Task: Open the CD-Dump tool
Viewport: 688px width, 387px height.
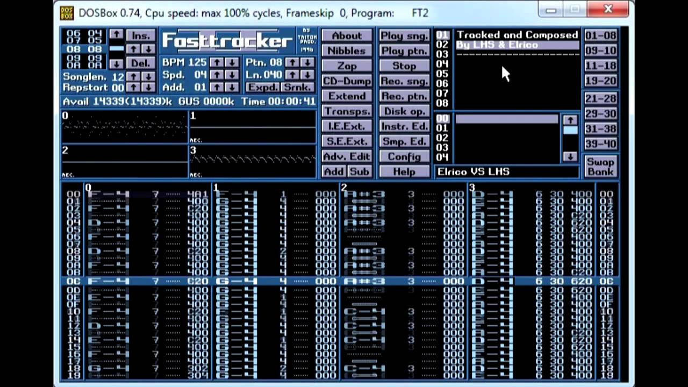Action: 347,81
